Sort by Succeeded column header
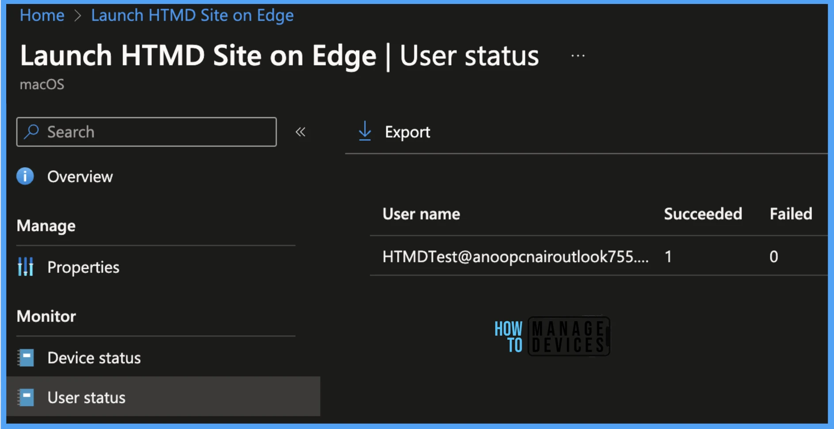This screenshot has height=429, width=834. [703, 214]
